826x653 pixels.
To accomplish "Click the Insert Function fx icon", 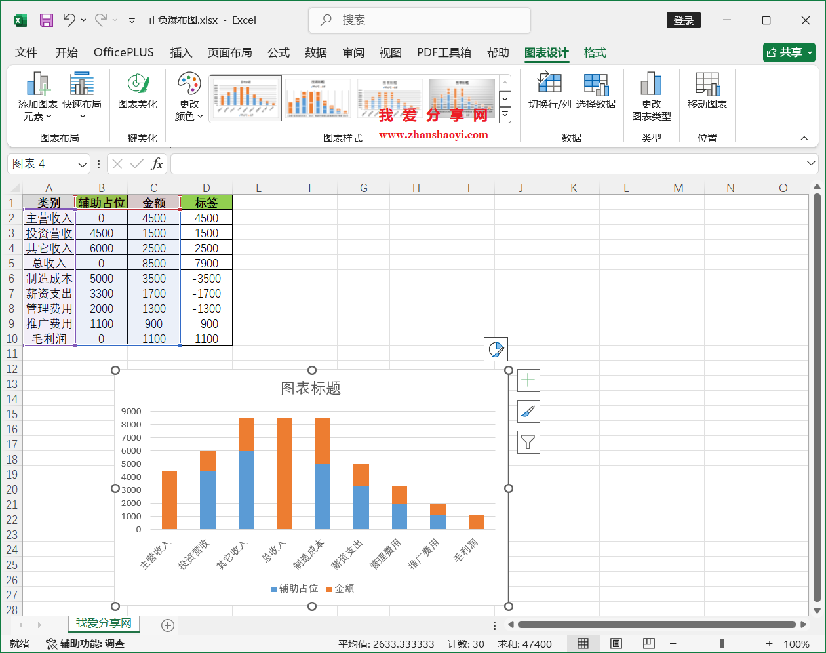I will tap(157, 164).
